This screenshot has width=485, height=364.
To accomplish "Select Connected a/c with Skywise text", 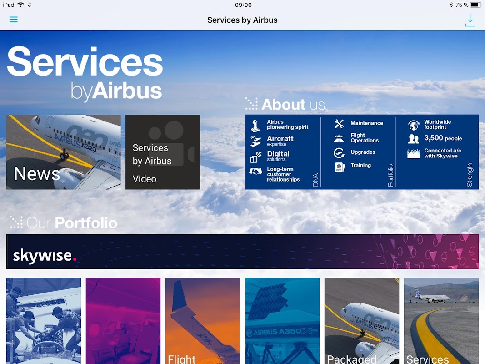I will point(443,153).
